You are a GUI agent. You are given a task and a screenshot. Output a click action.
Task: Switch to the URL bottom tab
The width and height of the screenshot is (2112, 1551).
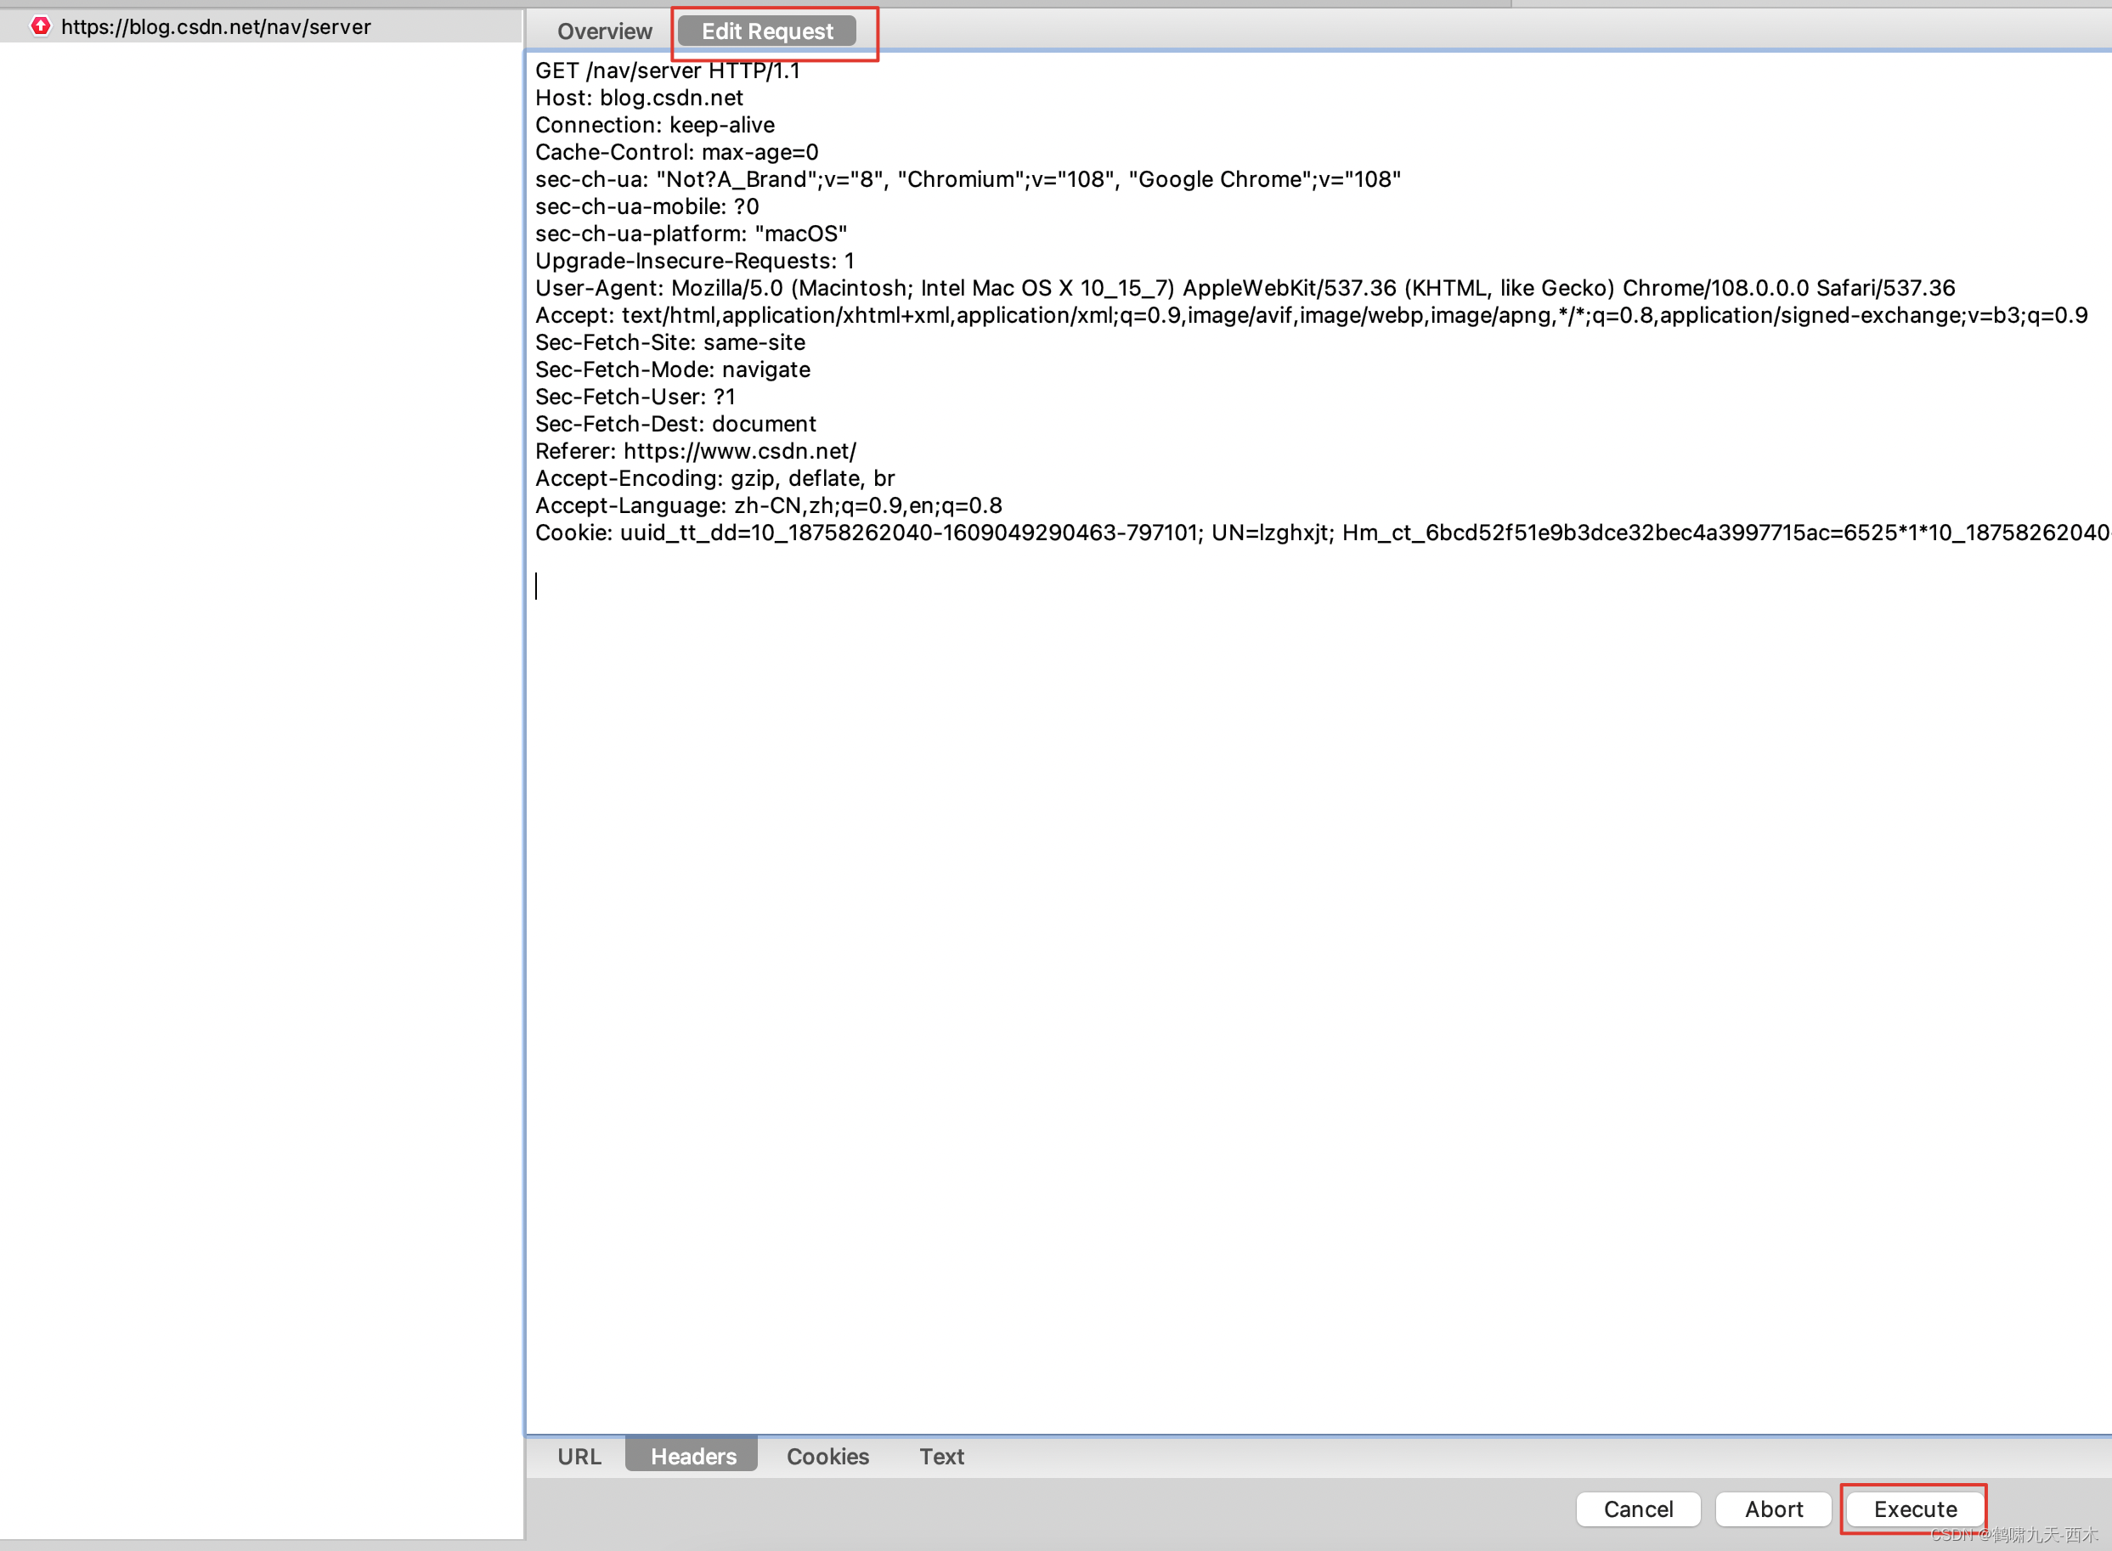579,1456
